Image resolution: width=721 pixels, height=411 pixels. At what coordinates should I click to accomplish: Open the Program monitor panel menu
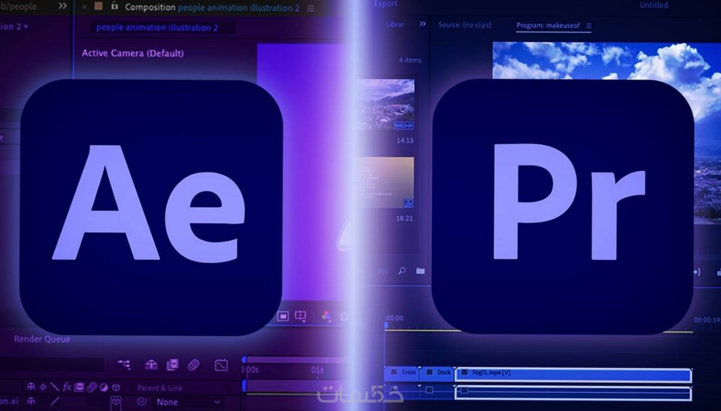coord(589,26)
